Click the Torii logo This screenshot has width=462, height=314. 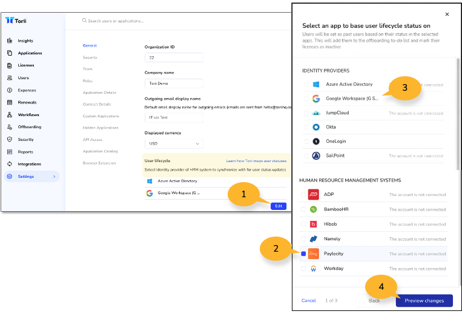pos(16,21)
